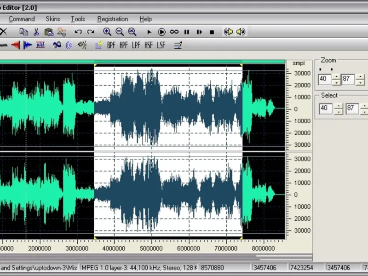
Task: Open the Registration menu
Action: (x=112, y=19)
